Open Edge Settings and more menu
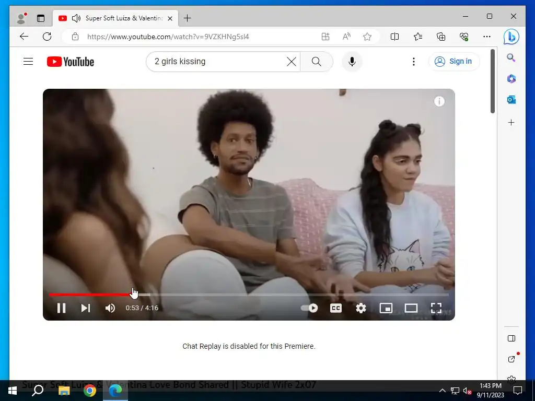 (x=487, y=37)
